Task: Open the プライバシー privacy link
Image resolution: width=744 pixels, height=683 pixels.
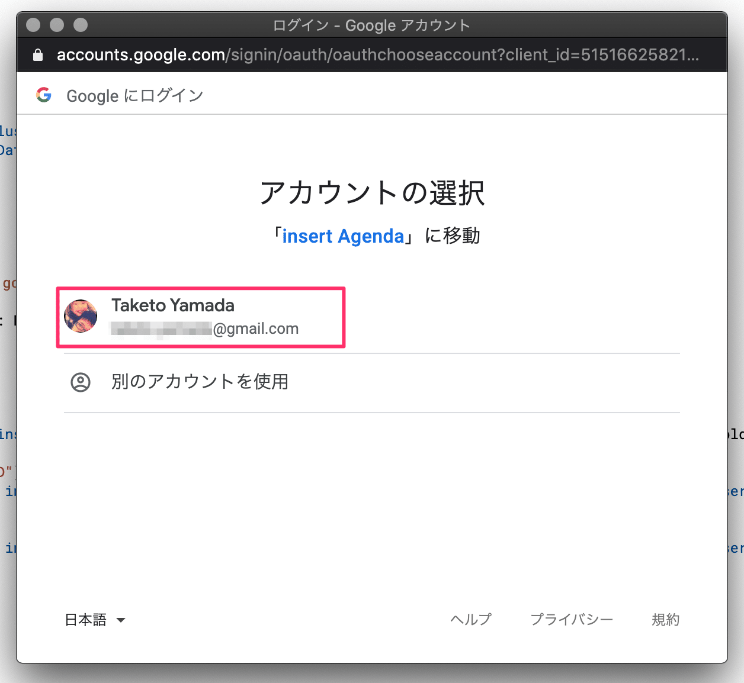Action: pos(572,619)
